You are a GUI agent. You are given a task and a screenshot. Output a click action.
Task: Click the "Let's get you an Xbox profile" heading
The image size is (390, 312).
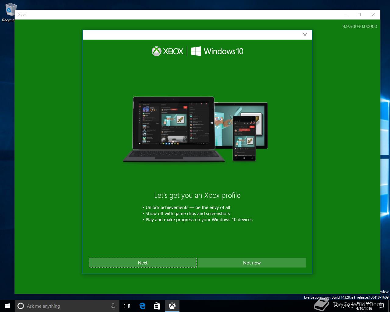coord(197,195)
